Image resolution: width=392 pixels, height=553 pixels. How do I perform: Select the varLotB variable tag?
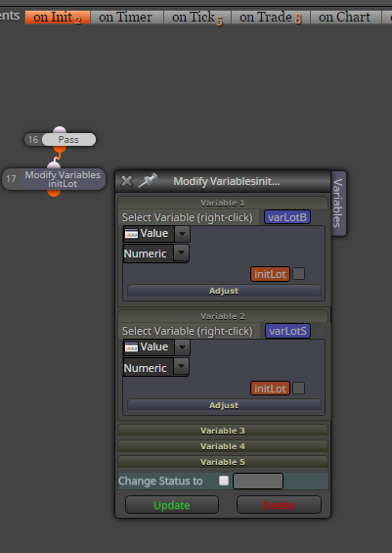(287, 217)
